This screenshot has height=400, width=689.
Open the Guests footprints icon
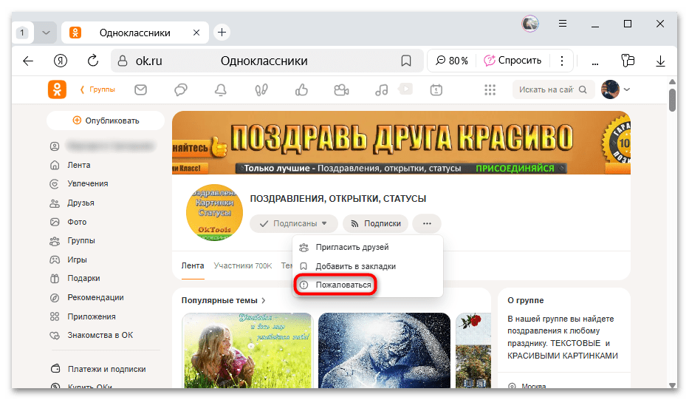click(261, 89)
